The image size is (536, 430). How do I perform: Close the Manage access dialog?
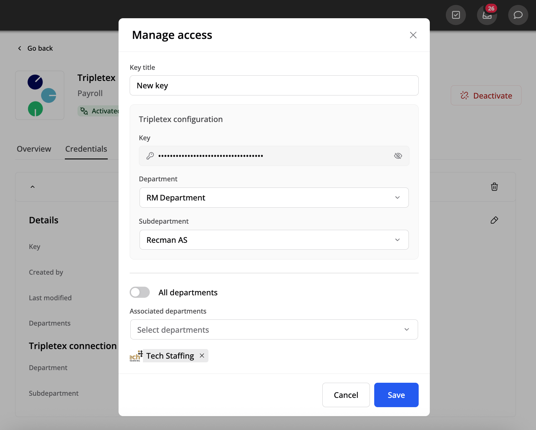click(413, 35)
